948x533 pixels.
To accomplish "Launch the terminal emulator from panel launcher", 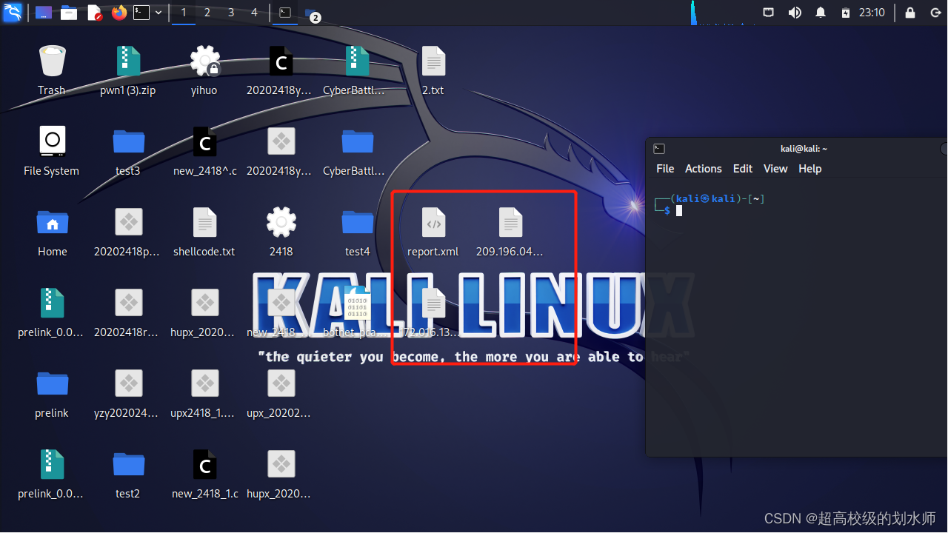I will click(141, 13).
